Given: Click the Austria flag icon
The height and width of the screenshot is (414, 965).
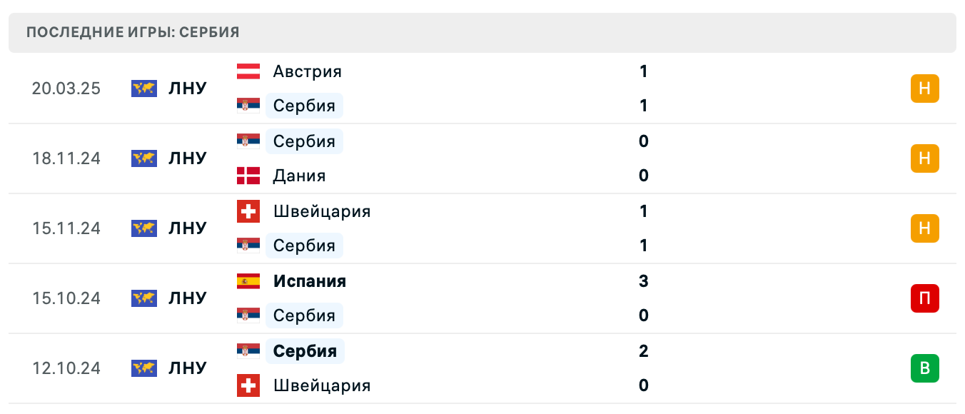Looking at the screenshot, I should coord(248,71).
